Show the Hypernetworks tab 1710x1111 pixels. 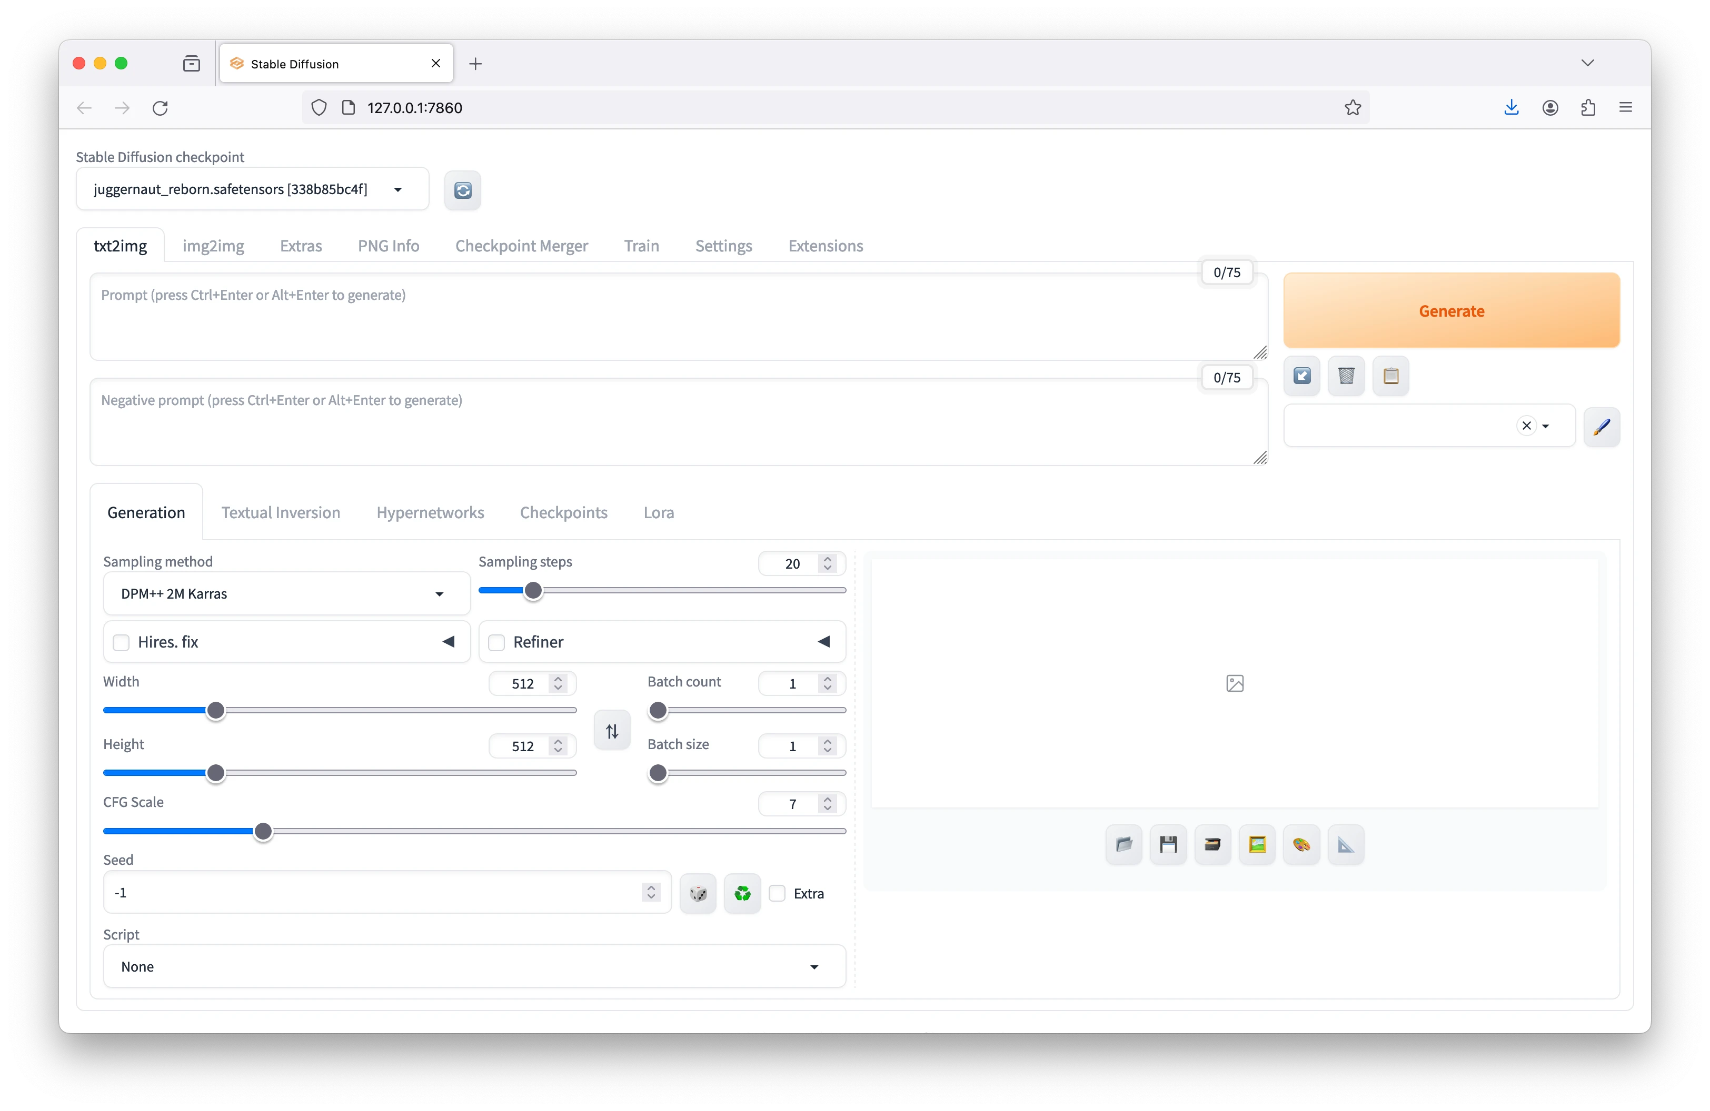430,512
